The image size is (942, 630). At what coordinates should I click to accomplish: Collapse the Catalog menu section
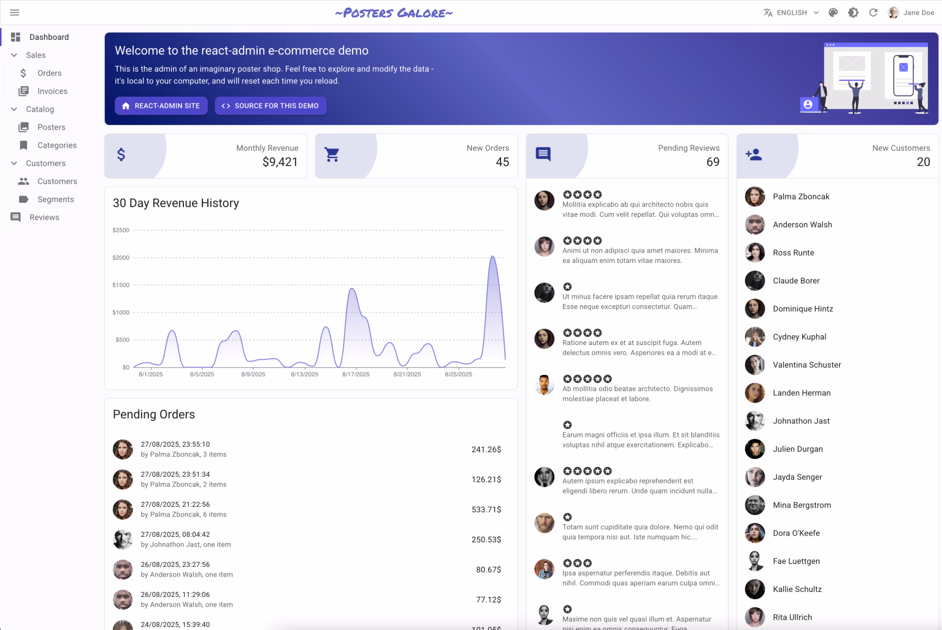pos(14,109)
